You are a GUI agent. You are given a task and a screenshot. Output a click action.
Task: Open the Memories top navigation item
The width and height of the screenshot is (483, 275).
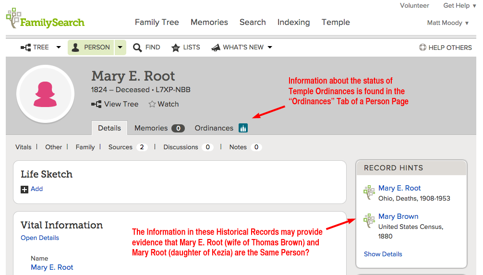209,22
